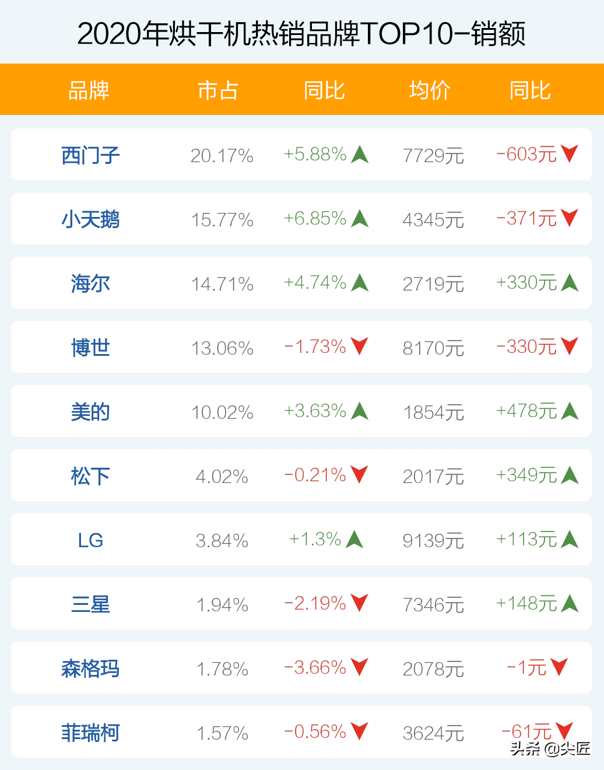Viewport: 604px width, 770px height.
Task: Click the green up arrow next to +148元
Action: click(x=570, y=603)
